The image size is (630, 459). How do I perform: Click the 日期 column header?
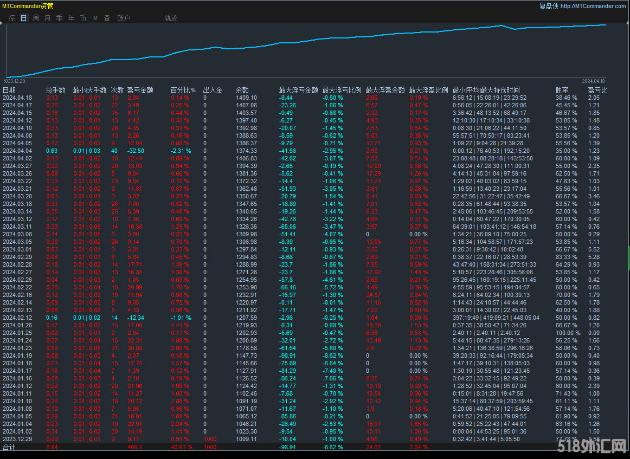(9, 90)
